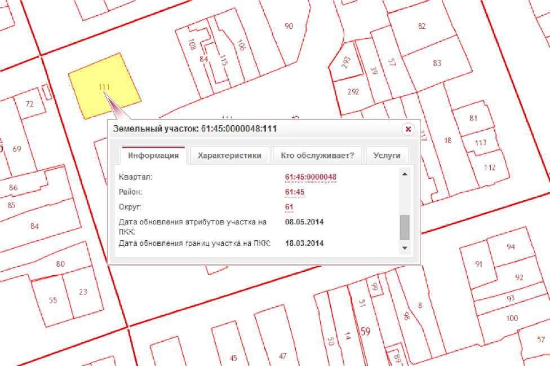Click the Квартал: label
Viewport: 550px width, 366px height.
(135, 177)
